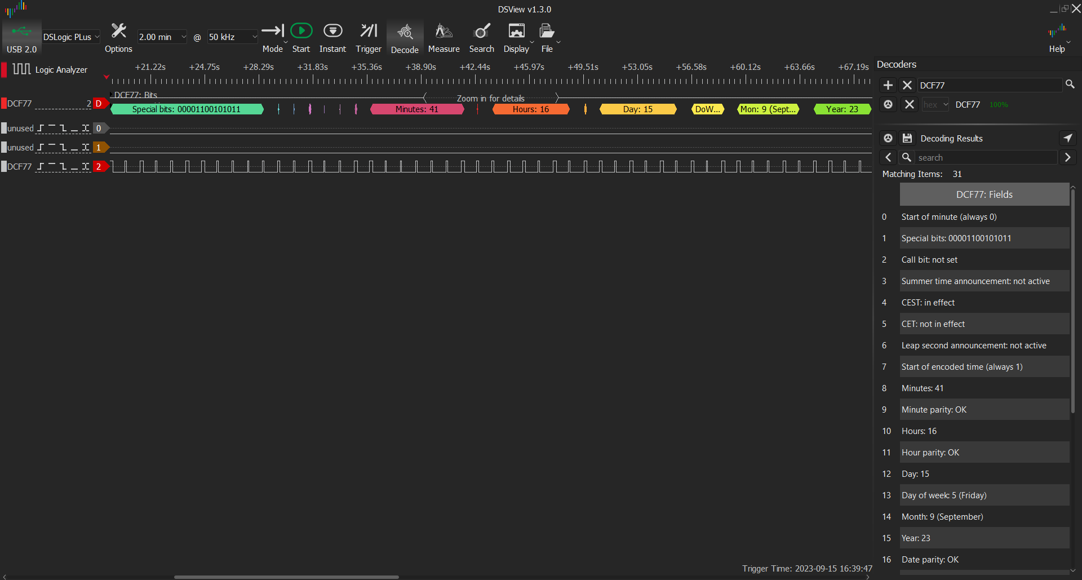Open the Decode panel from toolbar
This screenshot has width=1082, height=580.
404,38
